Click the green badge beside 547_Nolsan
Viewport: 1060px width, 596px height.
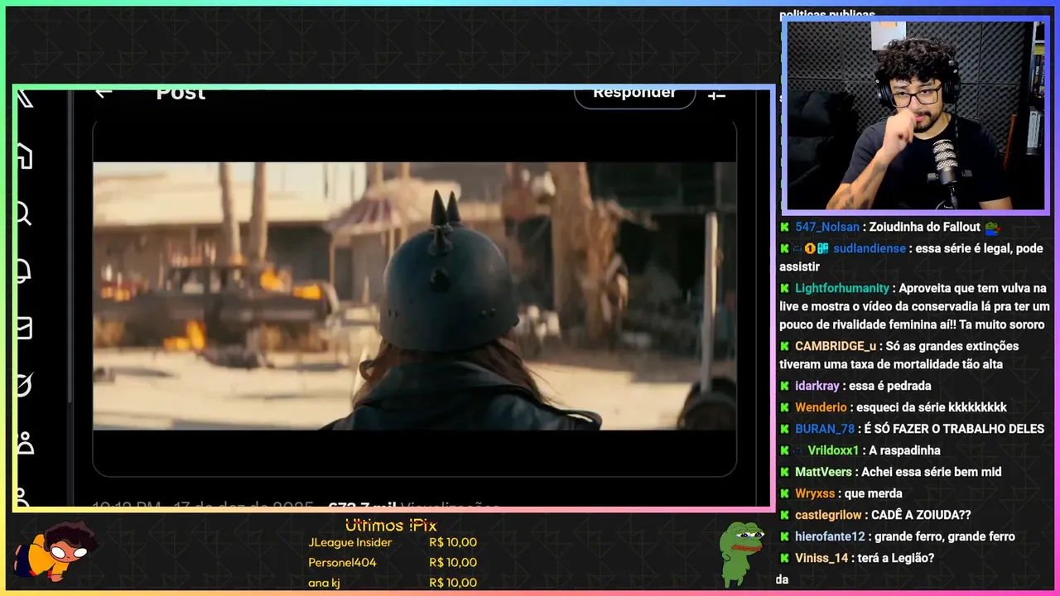click(x=784, y=227)
